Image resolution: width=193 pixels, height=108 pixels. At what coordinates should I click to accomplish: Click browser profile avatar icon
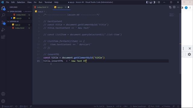click(x=186, y=8)
